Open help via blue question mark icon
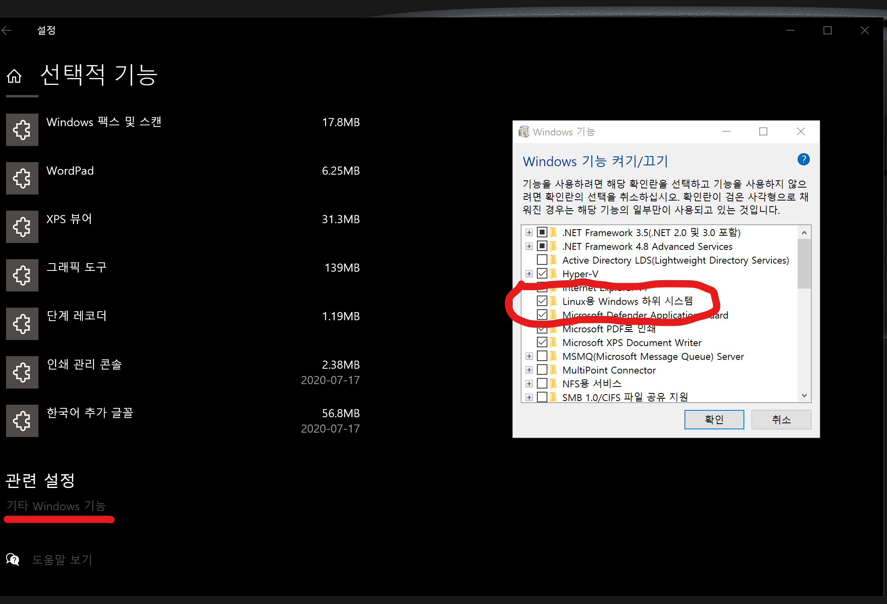 (803, 159)
